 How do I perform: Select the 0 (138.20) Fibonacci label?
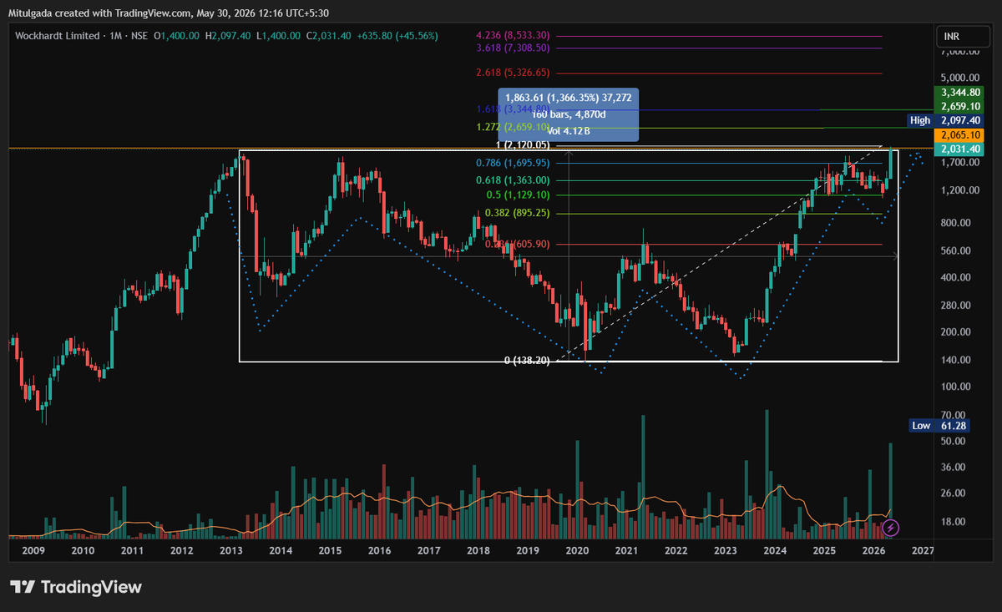click(527, 361)
